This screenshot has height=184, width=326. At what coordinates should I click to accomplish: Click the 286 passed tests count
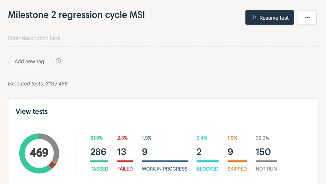pos(98,152)
